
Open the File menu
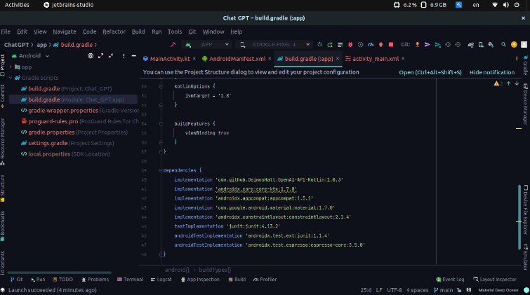(x=6, y=32)
